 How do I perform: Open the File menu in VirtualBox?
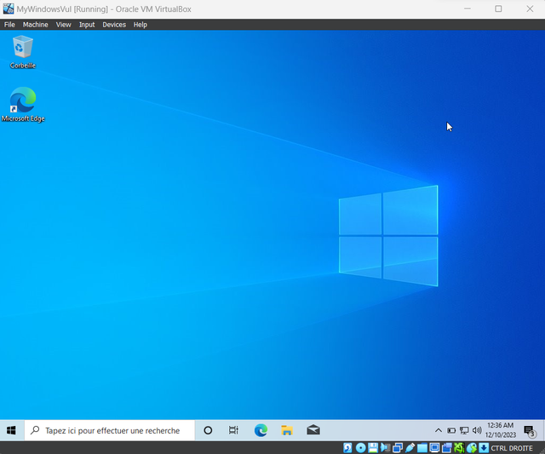pos(9,25)
